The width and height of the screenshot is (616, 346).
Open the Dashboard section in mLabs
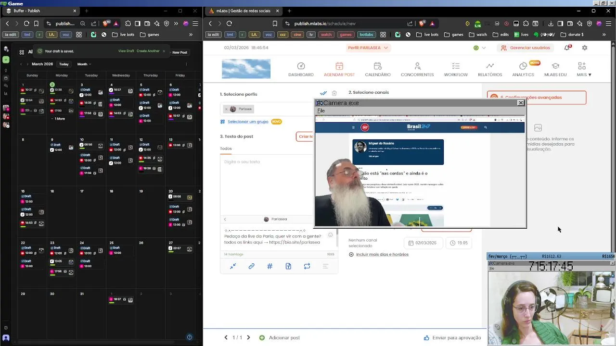pos(301,70)
